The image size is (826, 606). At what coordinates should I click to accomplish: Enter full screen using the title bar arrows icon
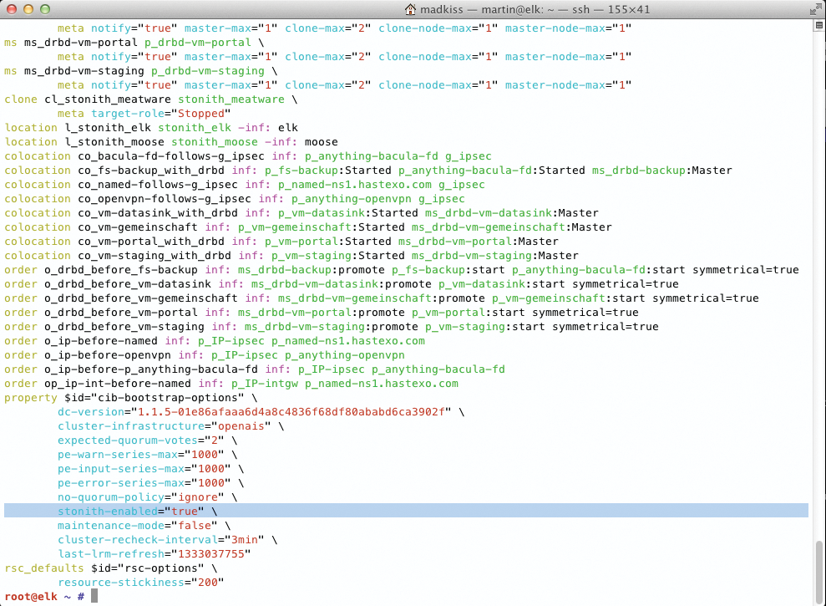813,9
